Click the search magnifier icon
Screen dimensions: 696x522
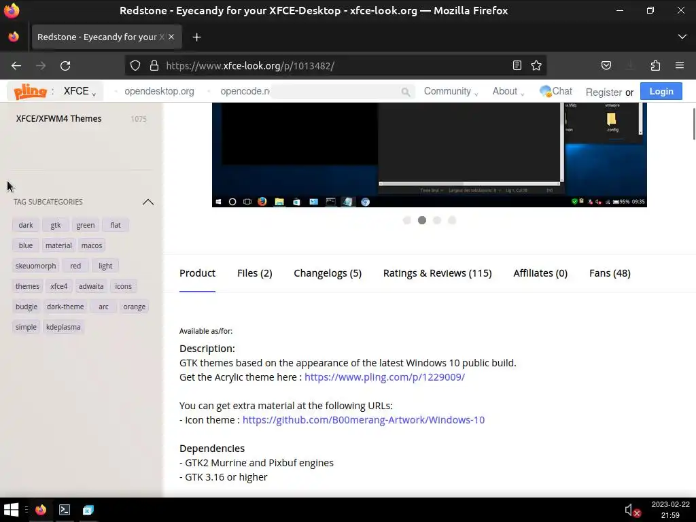click(405, 92)
